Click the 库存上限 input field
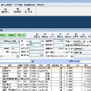Viewport: 91px width, 91px height. (x=37, y=48)
